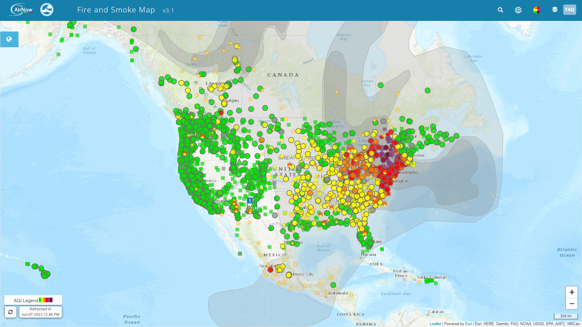Screen dimensions: 582x327
Task: Select the yellow monitor beside Mexico City
Action: (289, 275)
